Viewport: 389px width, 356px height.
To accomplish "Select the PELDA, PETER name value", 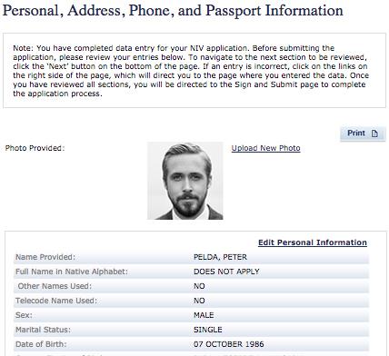I will click(220, 257).
